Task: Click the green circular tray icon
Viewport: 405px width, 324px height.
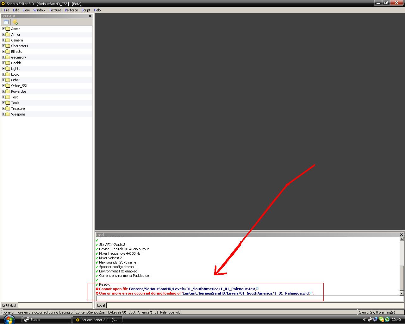Action: click(x=387, y=320)
